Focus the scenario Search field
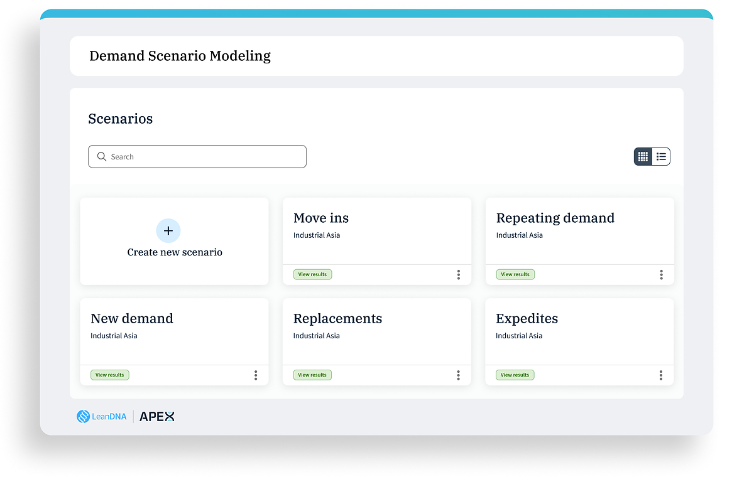Screen dimensions: 754x477 coord(197,157)
